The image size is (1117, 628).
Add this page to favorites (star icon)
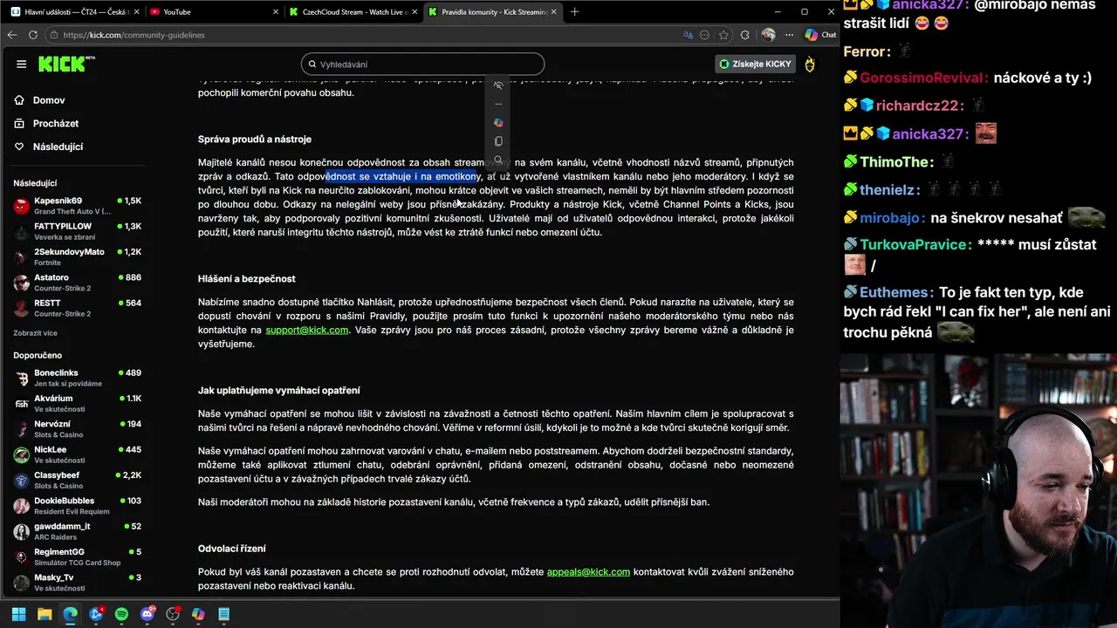(x=723, y=35)
